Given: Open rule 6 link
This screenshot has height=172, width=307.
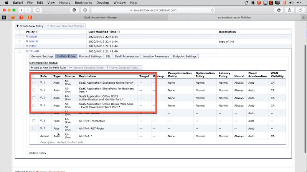Looking at the screenshot, I should [x=45, y=121].
